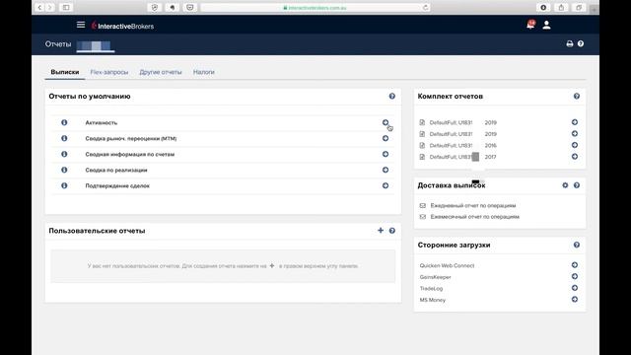The image size is (631, 355).
Task: Show info for Сводка по реализации
Action: click(64, 170)
